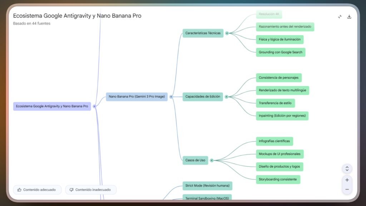The width and height of the screenshot is (366, 206).
Task: Select the Grounding con Google Search node
Action: point(281,52)
